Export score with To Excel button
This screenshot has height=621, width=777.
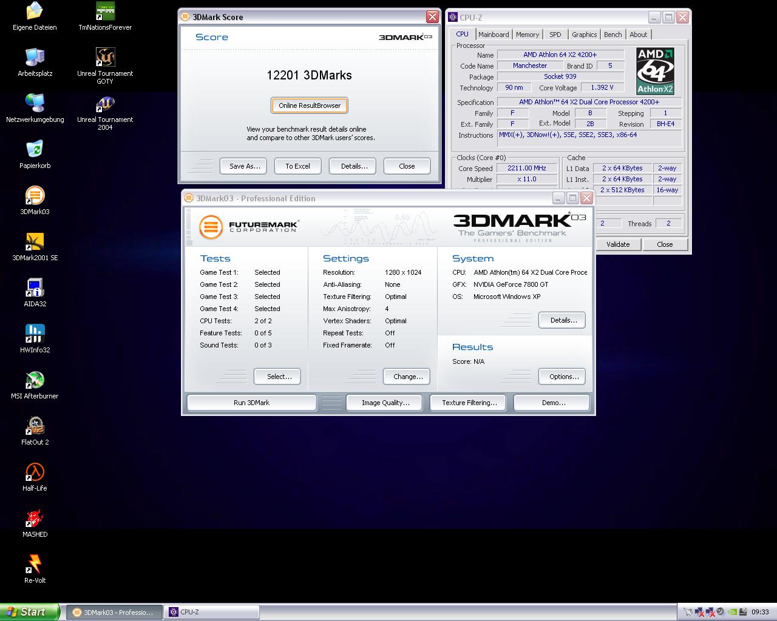(x=297, y=166)
